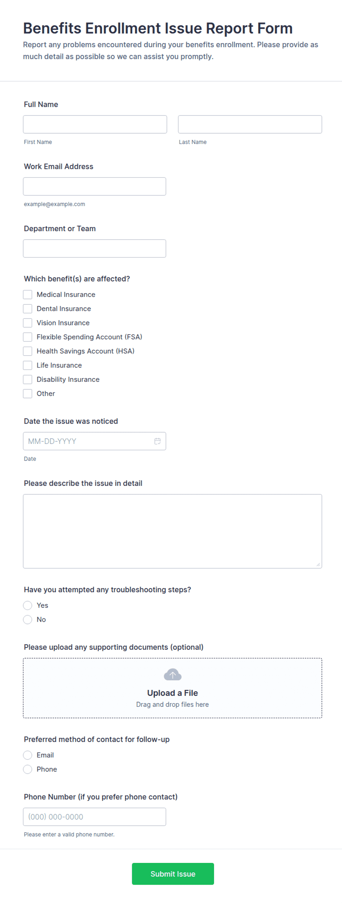Submit the form with Submit Issue button

click(173, 874)
